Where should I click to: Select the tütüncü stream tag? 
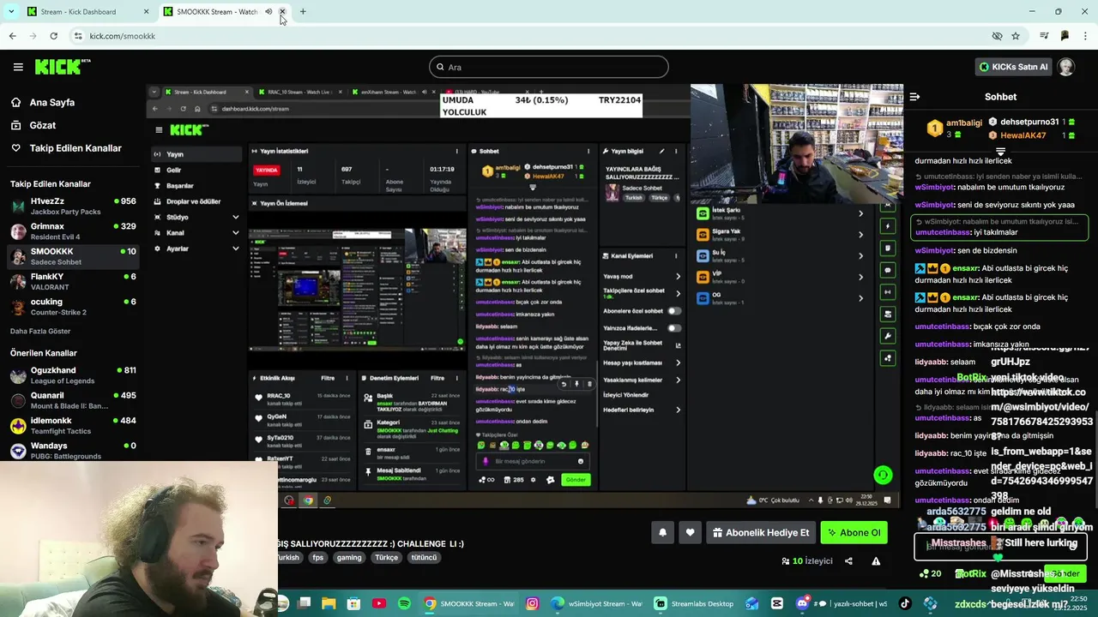coord(424,557)
